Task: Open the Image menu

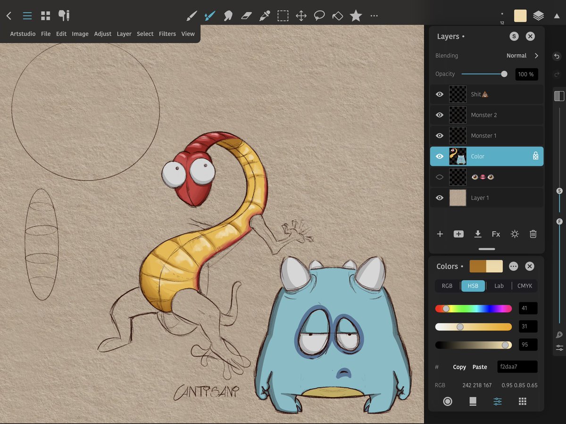Action: [80, 34]
